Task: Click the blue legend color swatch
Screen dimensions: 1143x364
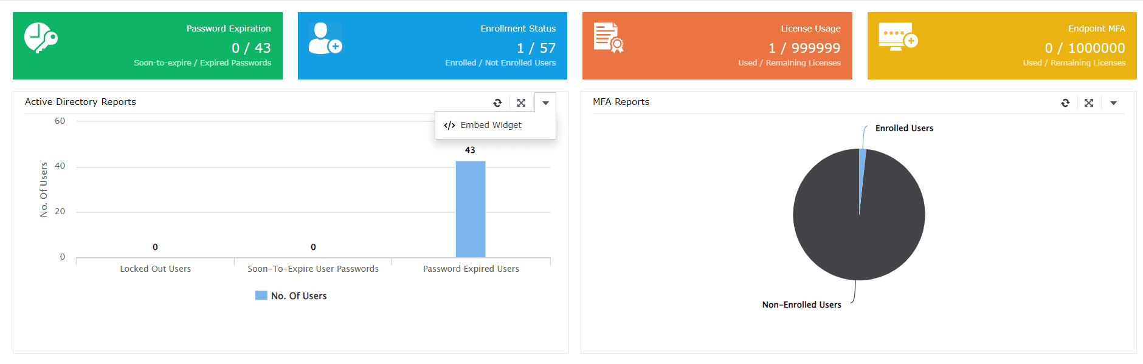Action: coord(261,295)
